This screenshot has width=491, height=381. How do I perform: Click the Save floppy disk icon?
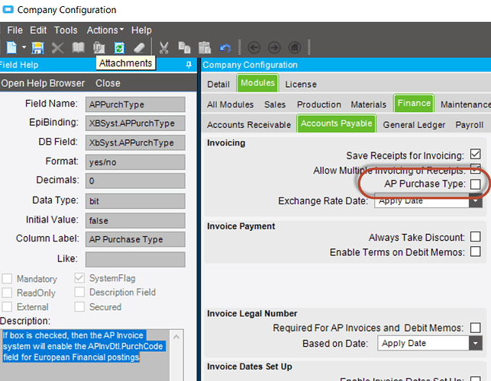tap(37, 48)
